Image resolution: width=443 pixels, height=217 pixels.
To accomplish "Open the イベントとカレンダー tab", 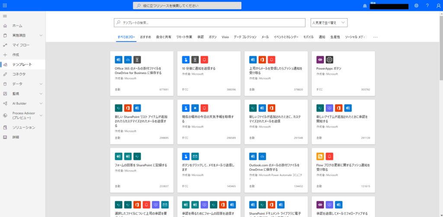I will click(286, 37).
